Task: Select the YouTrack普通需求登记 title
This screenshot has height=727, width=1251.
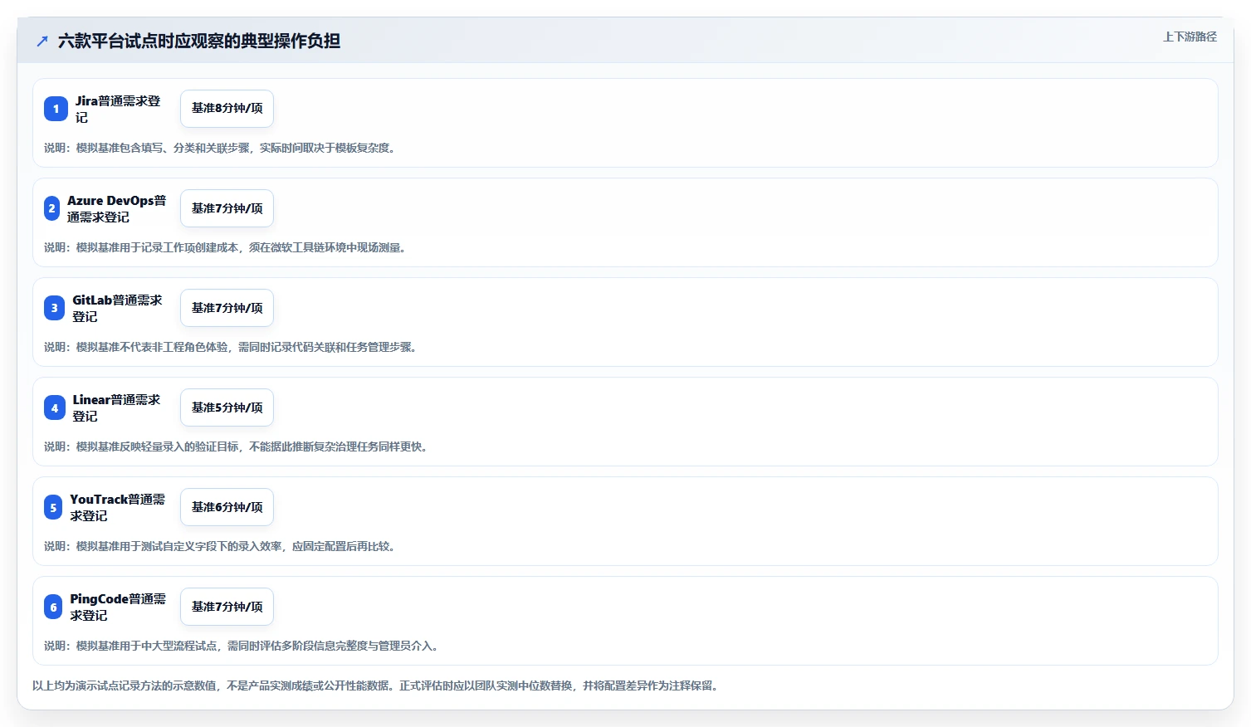Action: tap(118, 507)
